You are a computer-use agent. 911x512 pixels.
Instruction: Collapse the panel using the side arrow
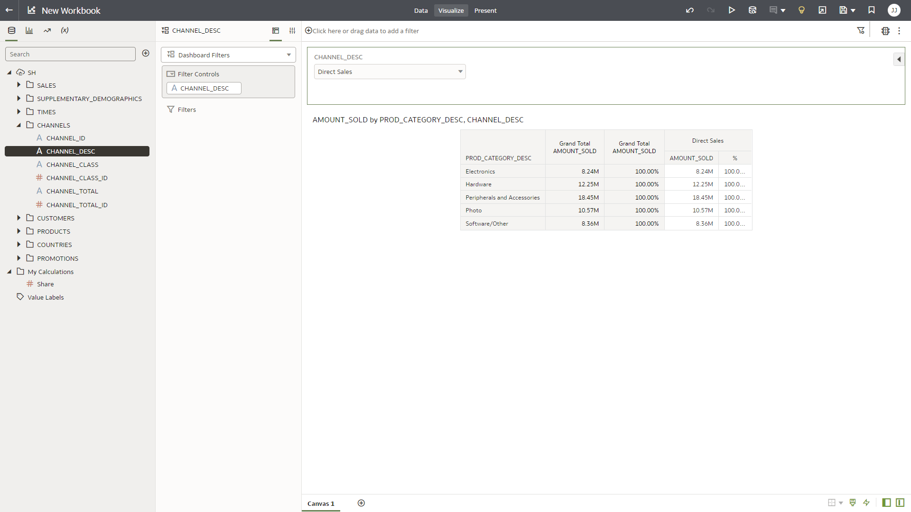(899, 59)
